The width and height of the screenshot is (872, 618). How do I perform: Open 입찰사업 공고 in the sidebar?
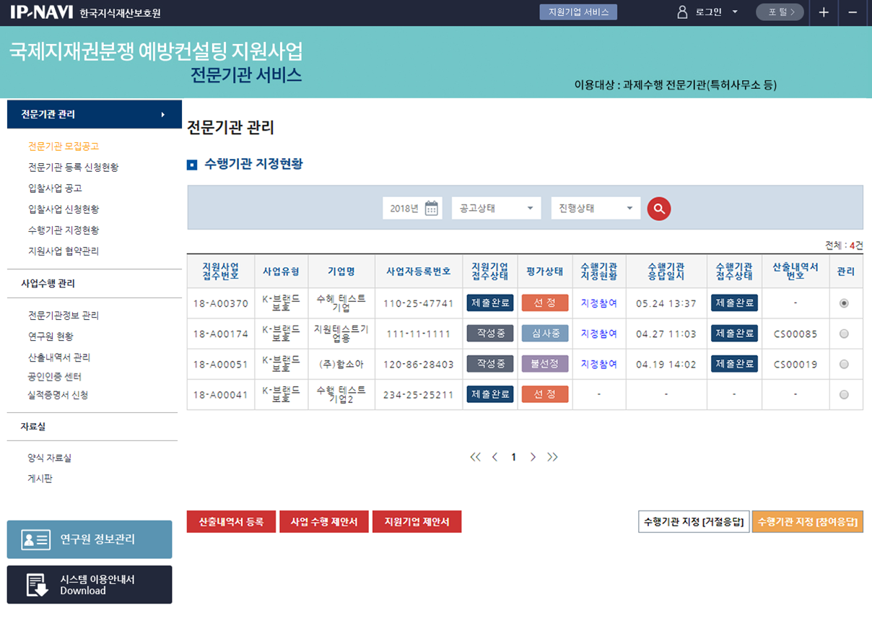click(55, 188)
